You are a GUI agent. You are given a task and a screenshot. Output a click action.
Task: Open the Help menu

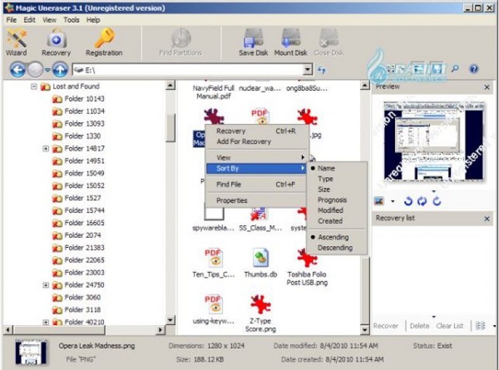point(93,20)
